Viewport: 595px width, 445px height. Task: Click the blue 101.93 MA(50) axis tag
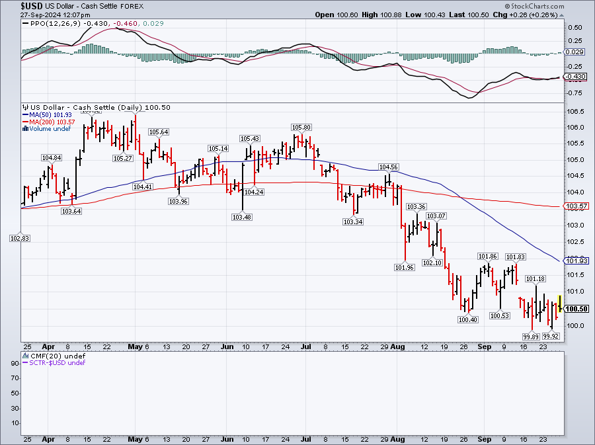pos(577,261)
